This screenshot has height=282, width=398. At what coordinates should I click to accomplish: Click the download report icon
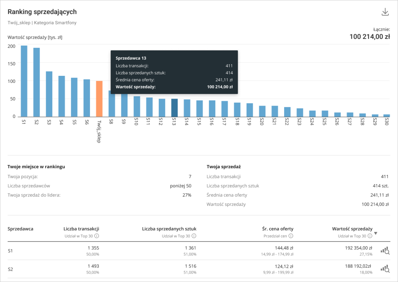(385, 12)
